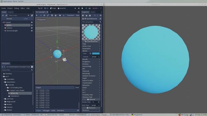Open Inspector object history icon
Screen dimensions: 207x116
coord(101,15)
